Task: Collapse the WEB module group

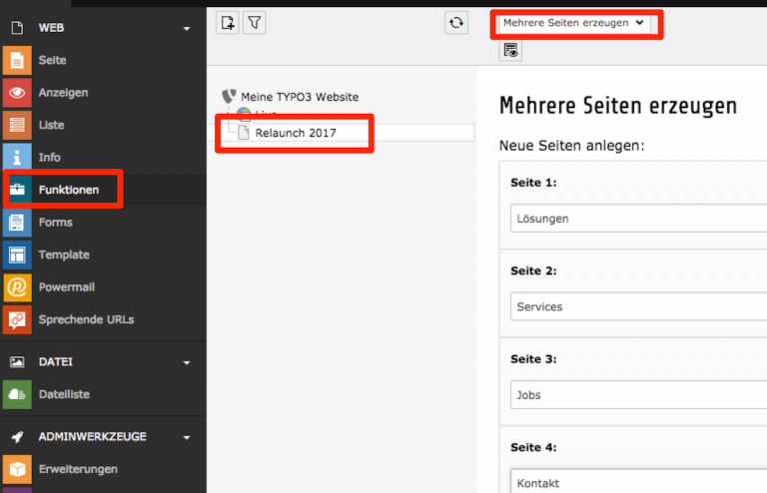Action: click(x=187, y=28)
